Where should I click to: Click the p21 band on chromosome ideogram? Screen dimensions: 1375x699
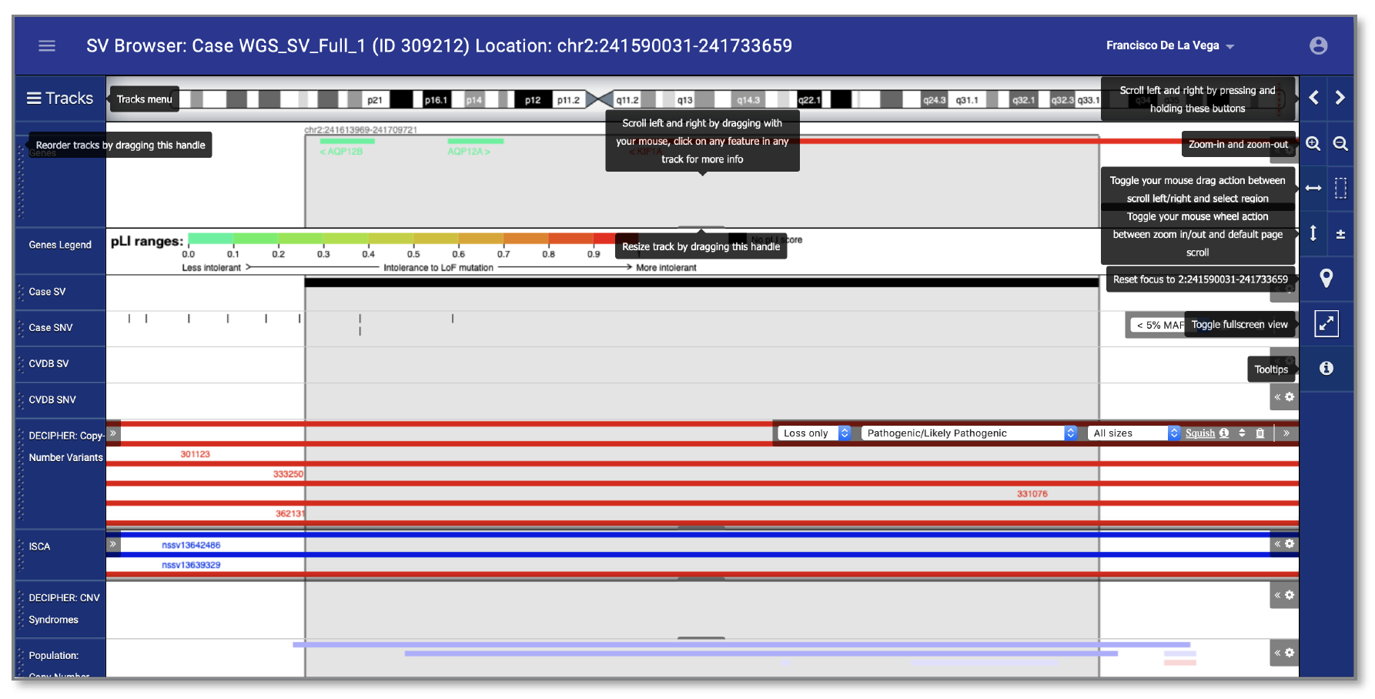click(375, 99)
